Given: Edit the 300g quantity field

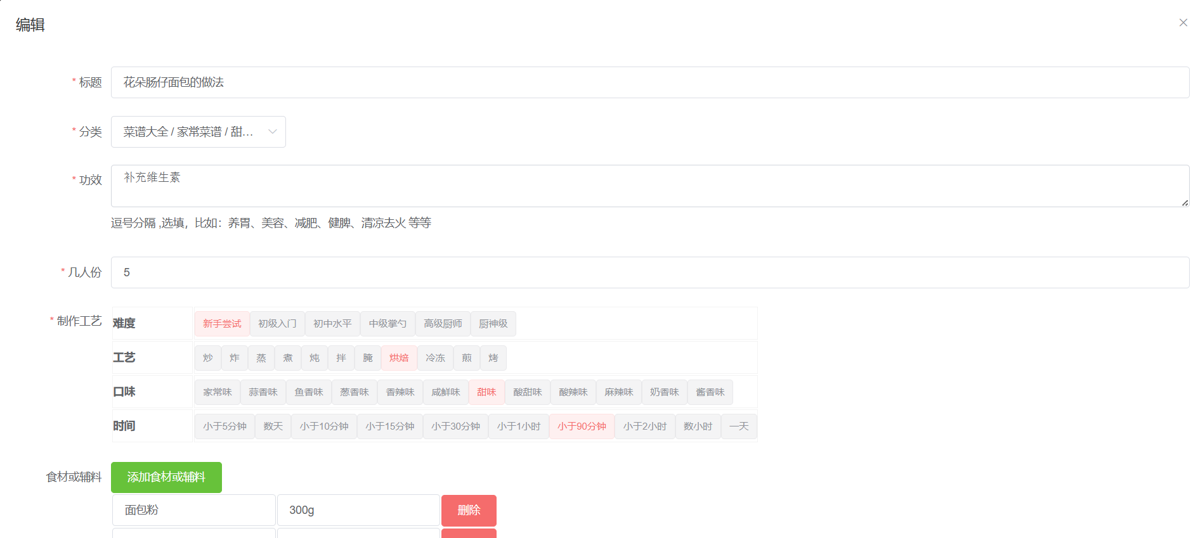Looking at the screenshot, I should pos(358,510).
